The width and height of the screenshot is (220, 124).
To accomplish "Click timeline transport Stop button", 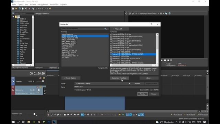I will (65, 115).
